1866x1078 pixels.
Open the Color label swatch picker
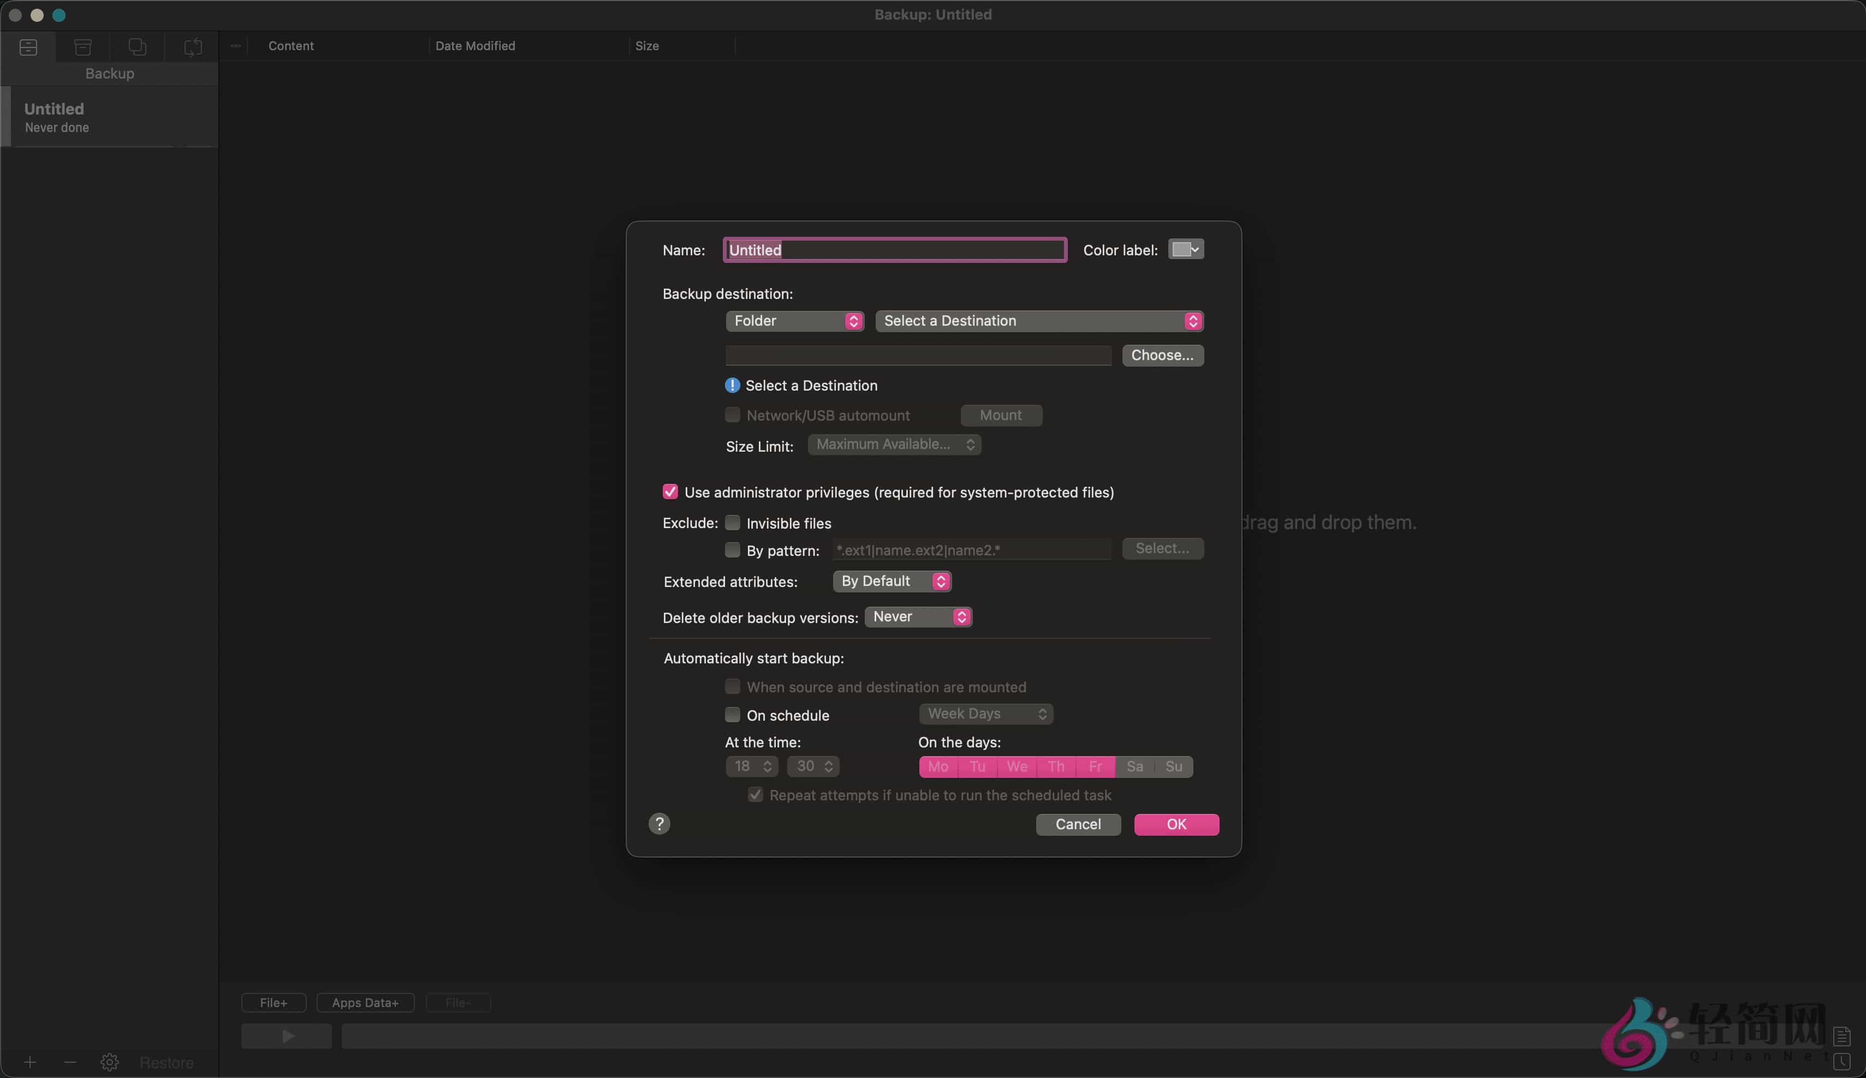pyautogui.click(x=1186, y=249)
